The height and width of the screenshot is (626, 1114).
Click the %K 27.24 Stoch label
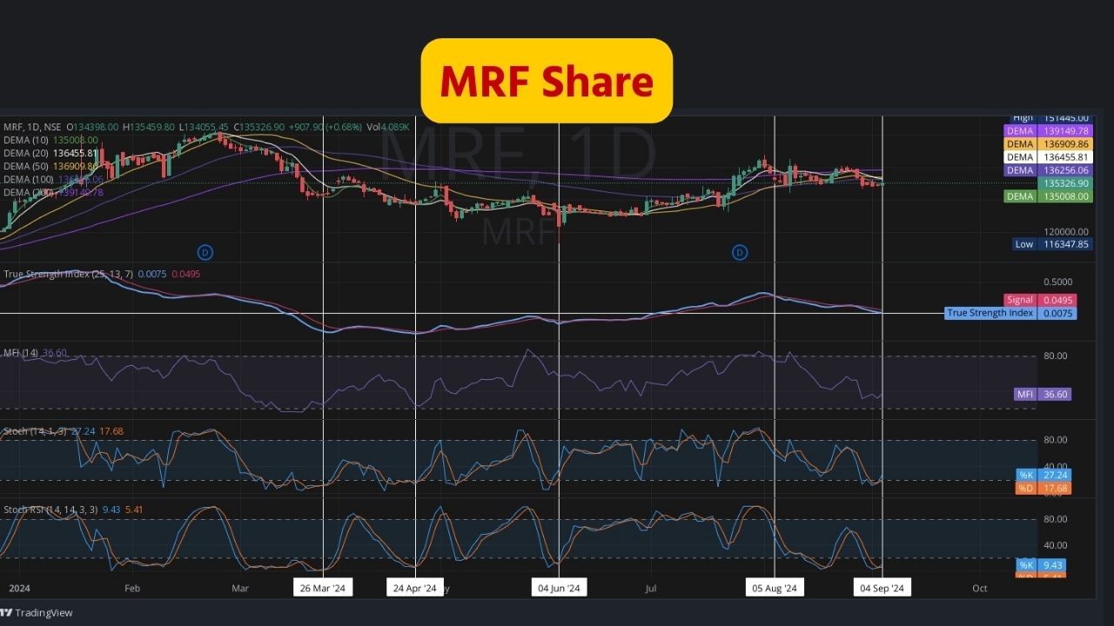click(1044, 476)
